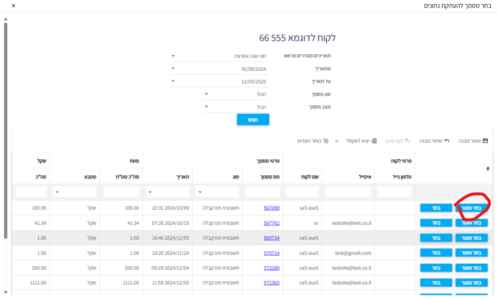Screen dimensions: 497x297
Task: Sort by the טלפון נייד column header
Action: pyautogui.click(x=395, y=176)
